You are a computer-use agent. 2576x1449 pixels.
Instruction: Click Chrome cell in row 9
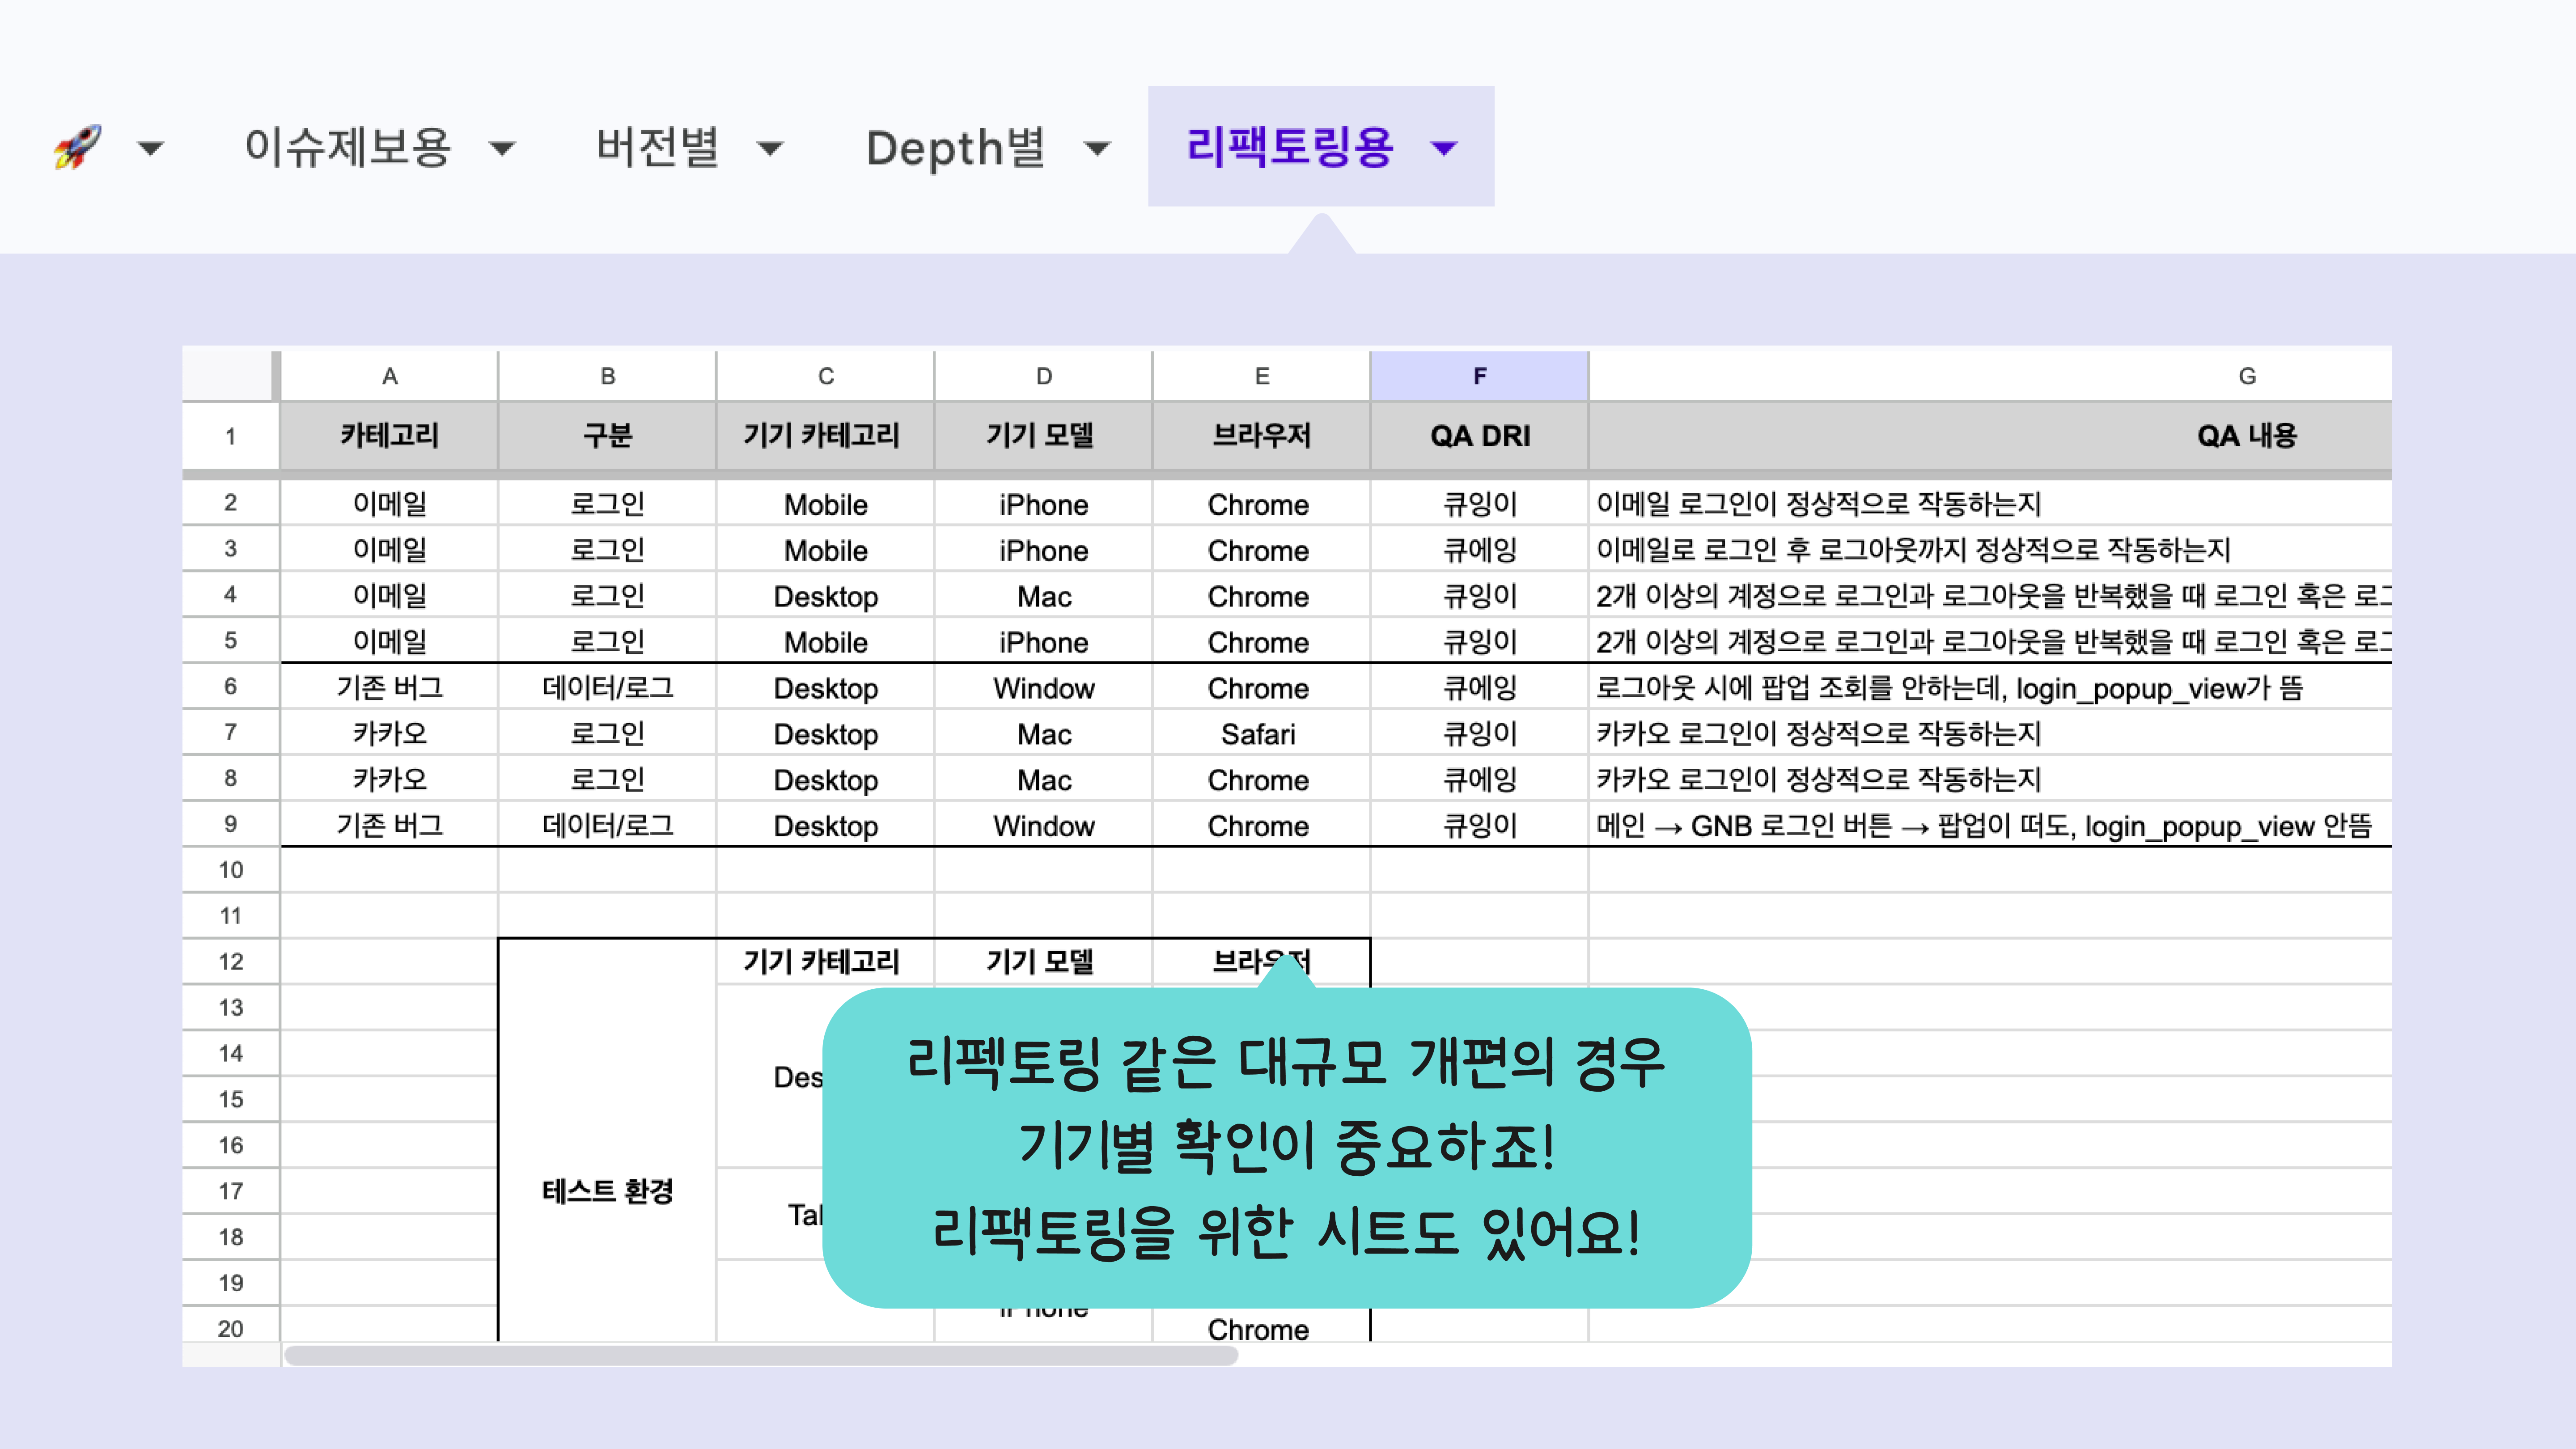click(x=1261, y=826)
